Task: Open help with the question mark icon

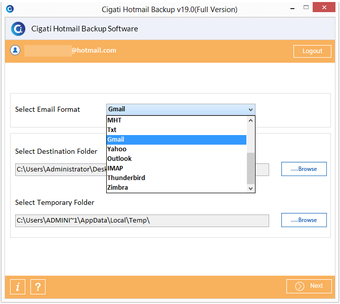Action: tap(38, 287)
